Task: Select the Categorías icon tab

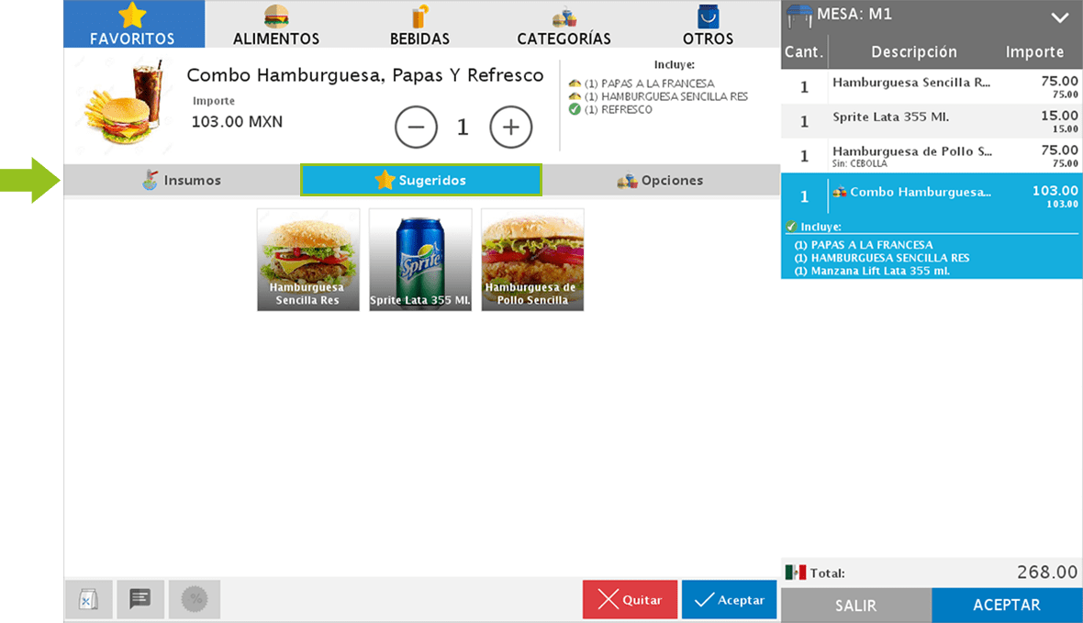Action: pyautogui.click(x=564, y=25)
